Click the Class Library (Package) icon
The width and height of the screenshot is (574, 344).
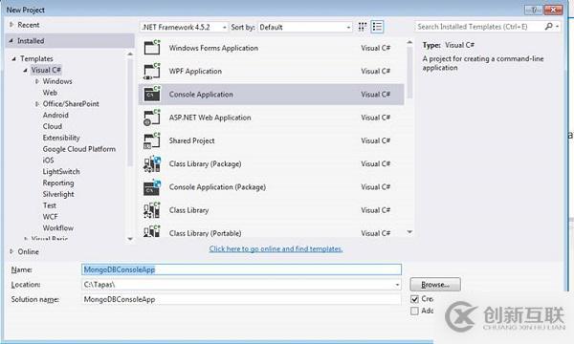tap(152, 163)
